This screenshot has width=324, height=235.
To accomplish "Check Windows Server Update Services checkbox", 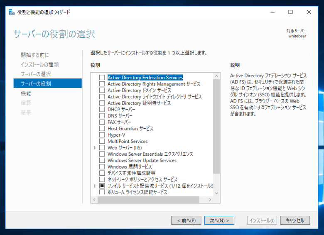I will (102, 160).
